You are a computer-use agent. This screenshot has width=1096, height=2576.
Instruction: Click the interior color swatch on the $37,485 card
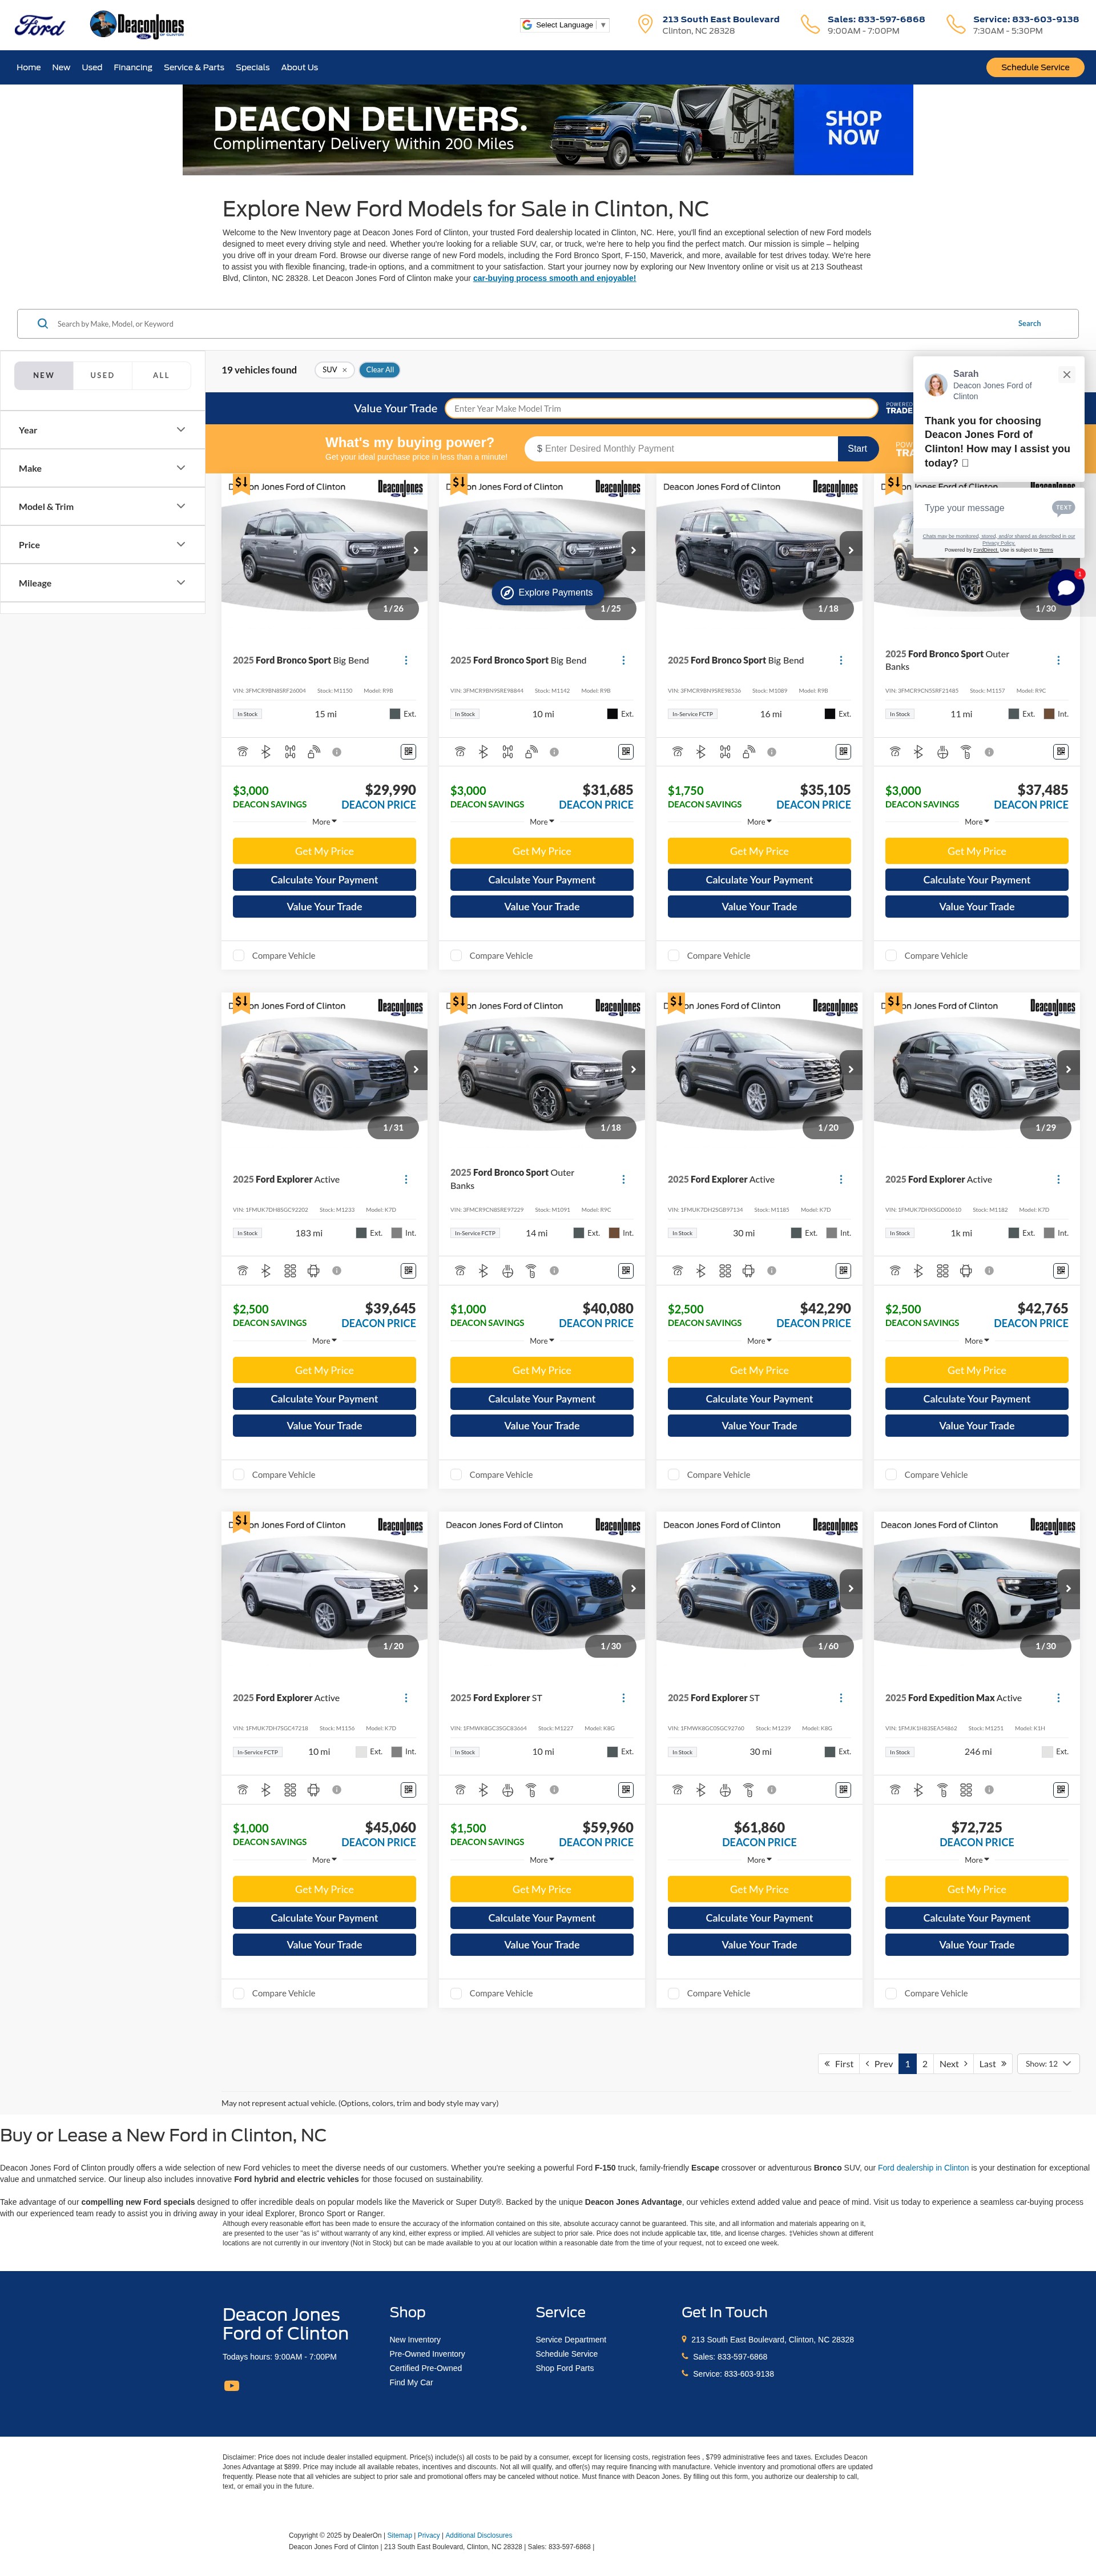[1049, 714]
